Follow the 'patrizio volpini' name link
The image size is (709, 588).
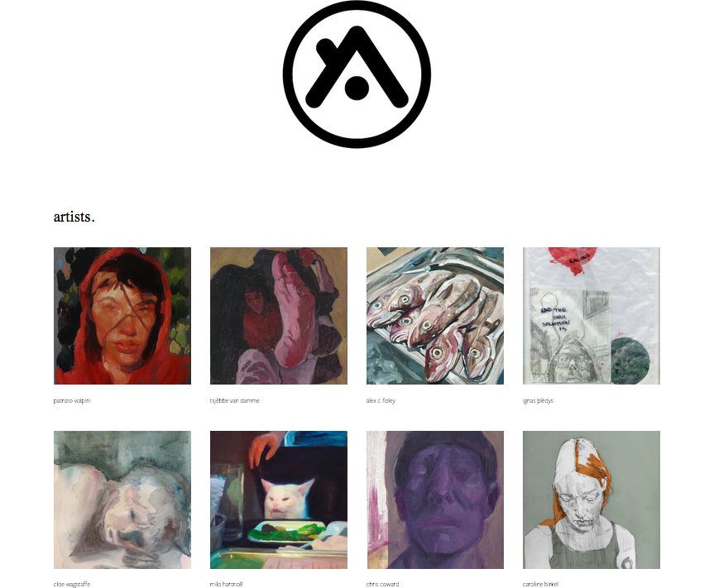coord(72,400)
